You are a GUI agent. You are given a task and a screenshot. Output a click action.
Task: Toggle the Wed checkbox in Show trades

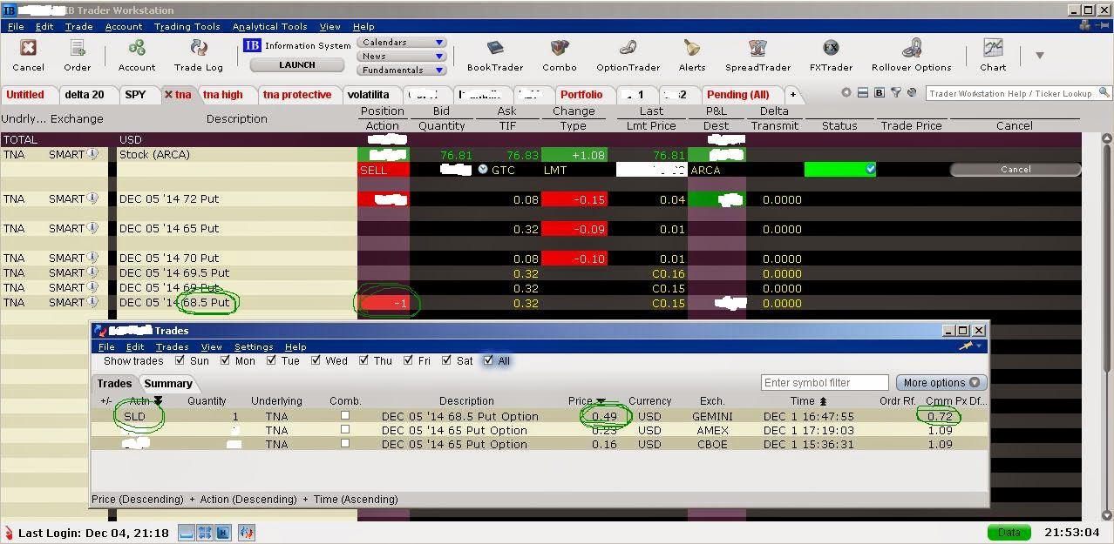pos(316,360)
